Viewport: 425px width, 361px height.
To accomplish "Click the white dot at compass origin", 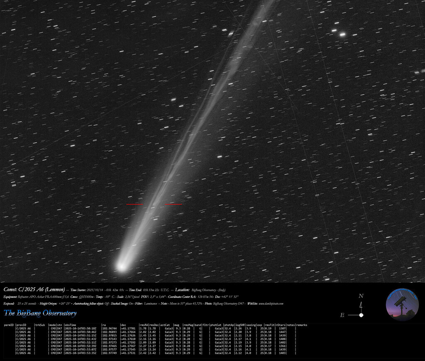I will pyautogui.click(x=361, y=315).
